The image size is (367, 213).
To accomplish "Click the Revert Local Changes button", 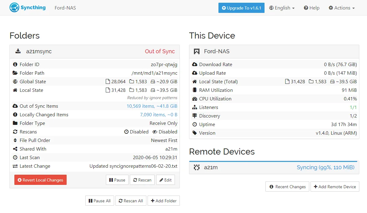I will [40, 180].
